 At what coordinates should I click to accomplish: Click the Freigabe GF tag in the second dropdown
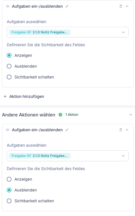coord(40,156)
